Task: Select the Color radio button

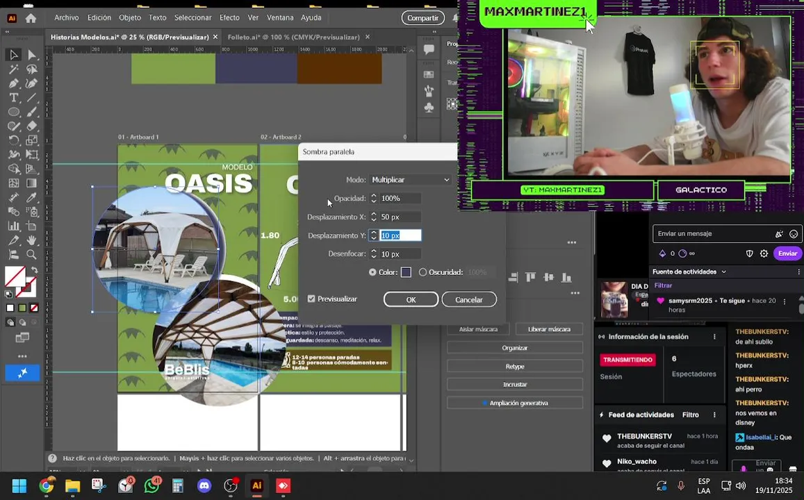Action: 372,272
